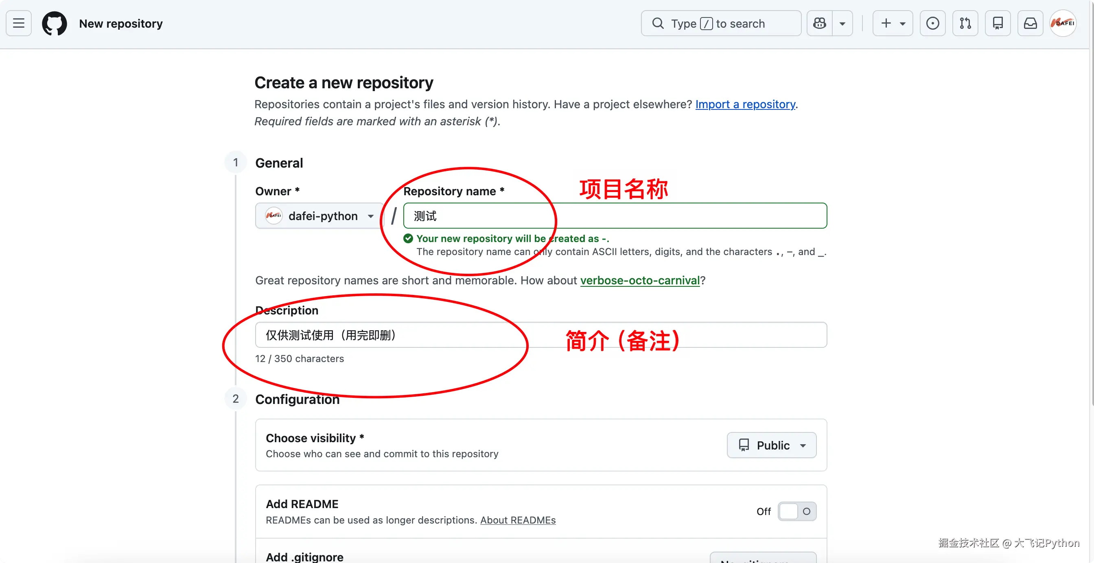This screenshot has width=1094, height=563.
Task: Expand the Copilot dropdown arrow
Action: pos(842,23)
